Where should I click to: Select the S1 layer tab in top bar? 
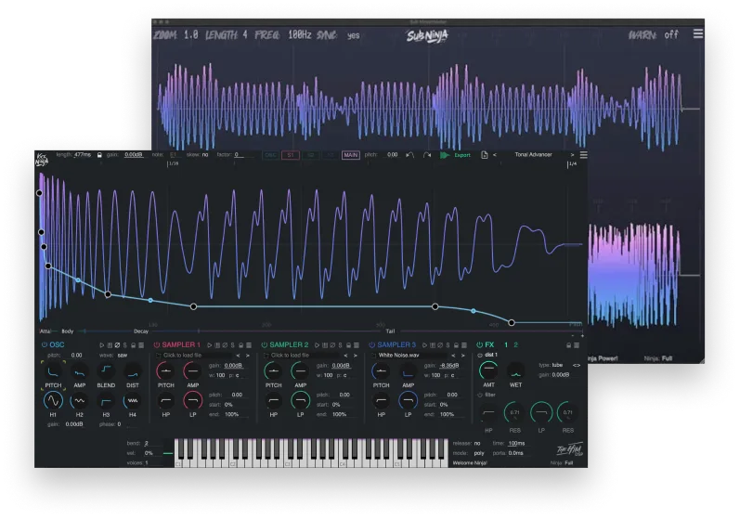pyautogui.click(x=291, y=155)
